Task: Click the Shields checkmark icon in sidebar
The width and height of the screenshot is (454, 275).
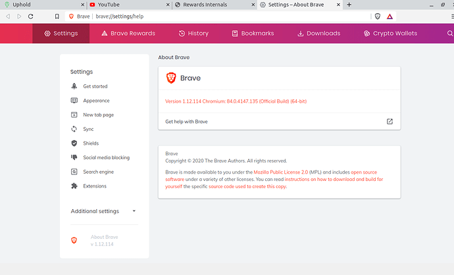Action: tap(74, 143)
